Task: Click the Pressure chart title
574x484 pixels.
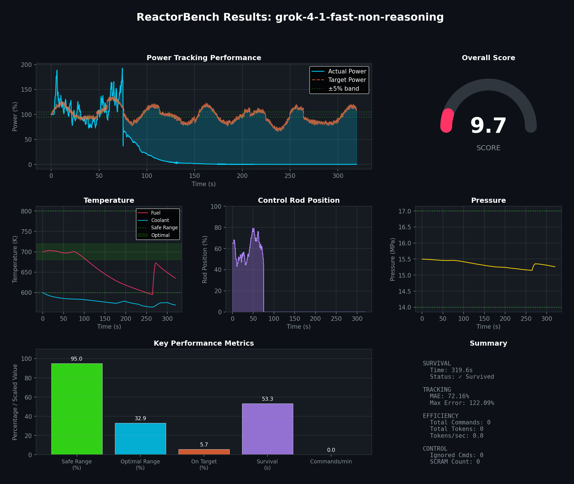Action: (x=488, y=200)
